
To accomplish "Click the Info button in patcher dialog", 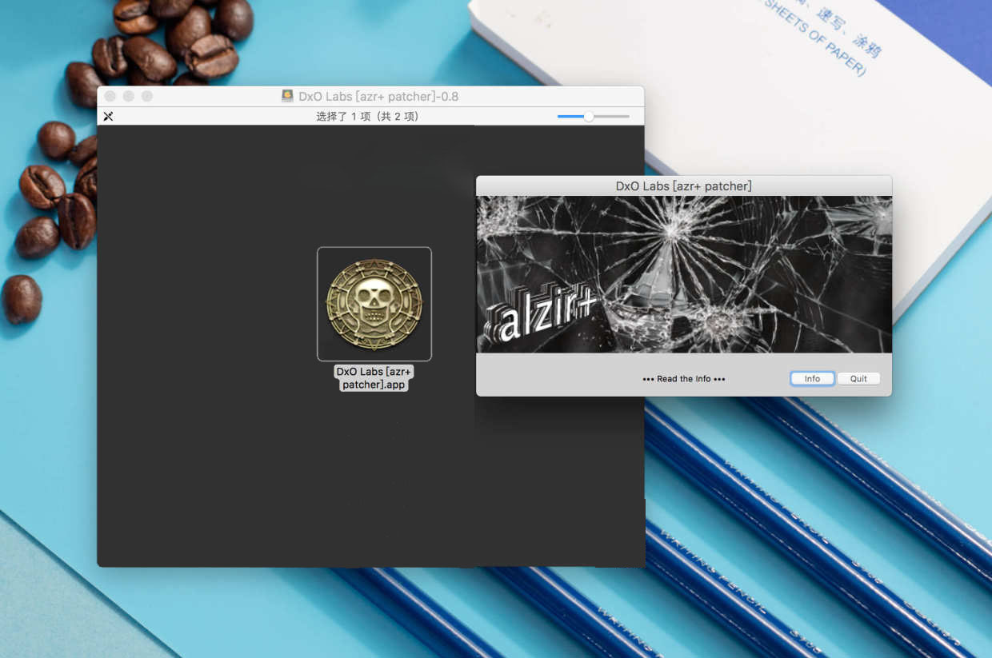I will (x=812, y=379).
